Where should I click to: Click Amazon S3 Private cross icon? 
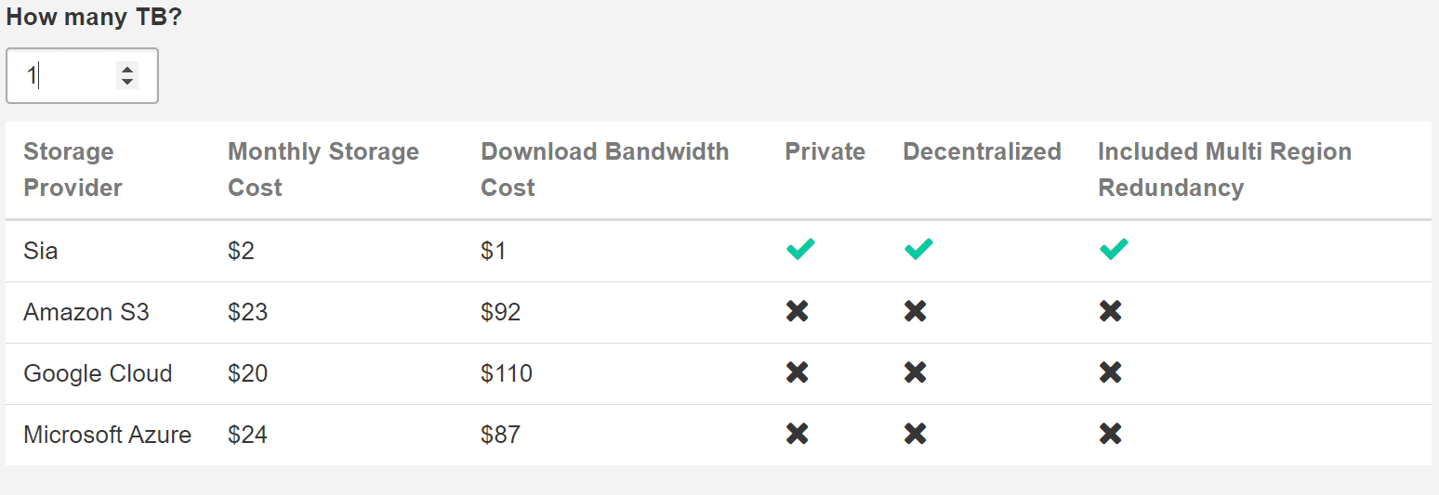pyautogui.click(x=797, y=311)
